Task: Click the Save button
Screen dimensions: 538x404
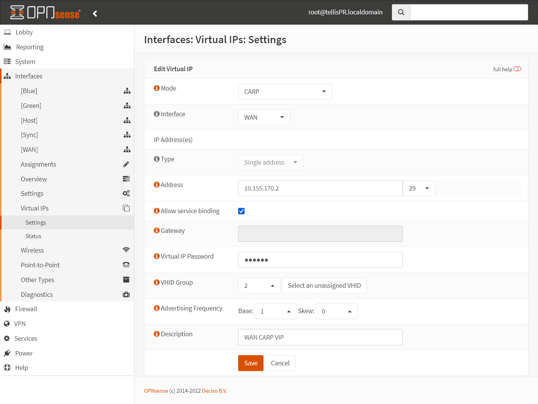Action: 250,363
